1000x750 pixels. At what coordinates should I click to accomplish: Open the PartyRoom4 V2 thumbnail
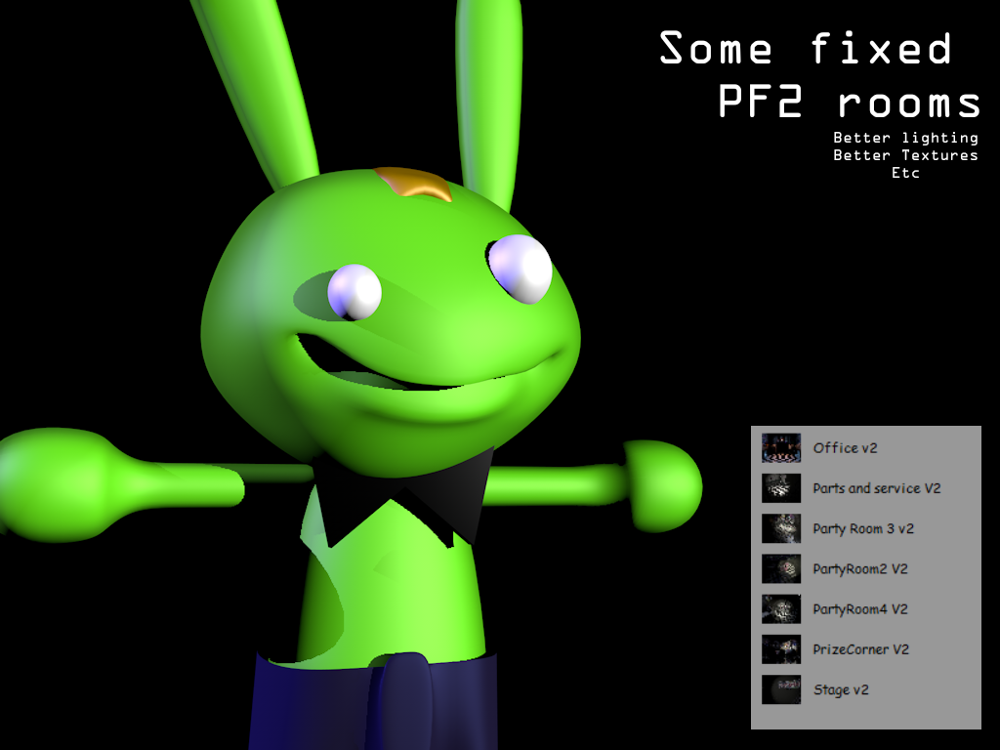(x=781, y=608)
